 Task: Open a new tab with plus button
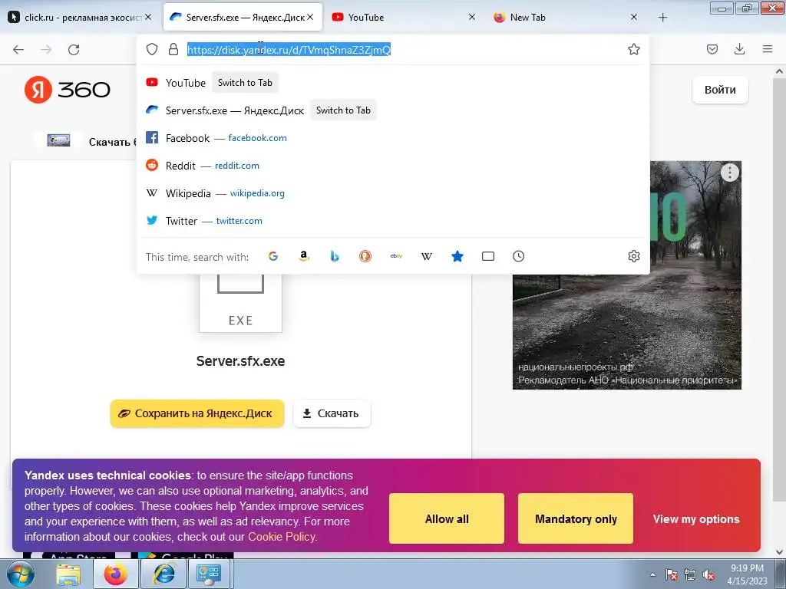662,18
